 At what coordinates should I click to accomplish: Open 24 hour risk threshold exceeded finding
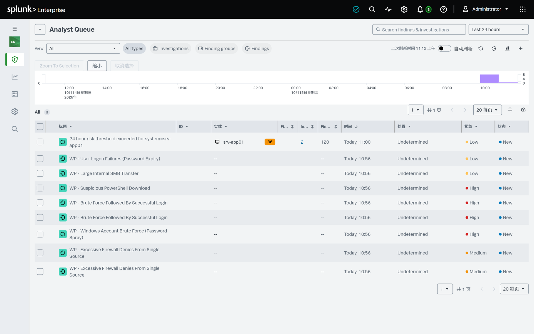click(x=120, y=142)
